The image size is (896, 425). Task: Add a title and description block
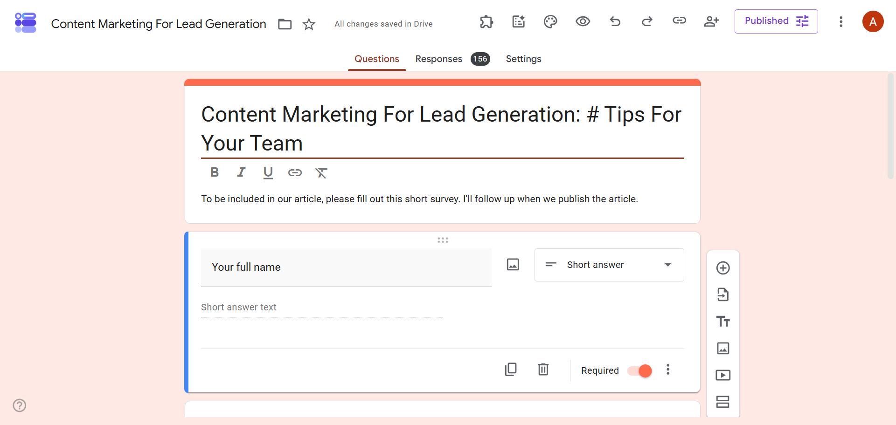point(723,322)
